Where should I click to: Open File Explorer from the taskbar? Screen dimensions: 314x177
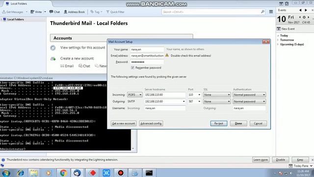click(x=34, y=173)
